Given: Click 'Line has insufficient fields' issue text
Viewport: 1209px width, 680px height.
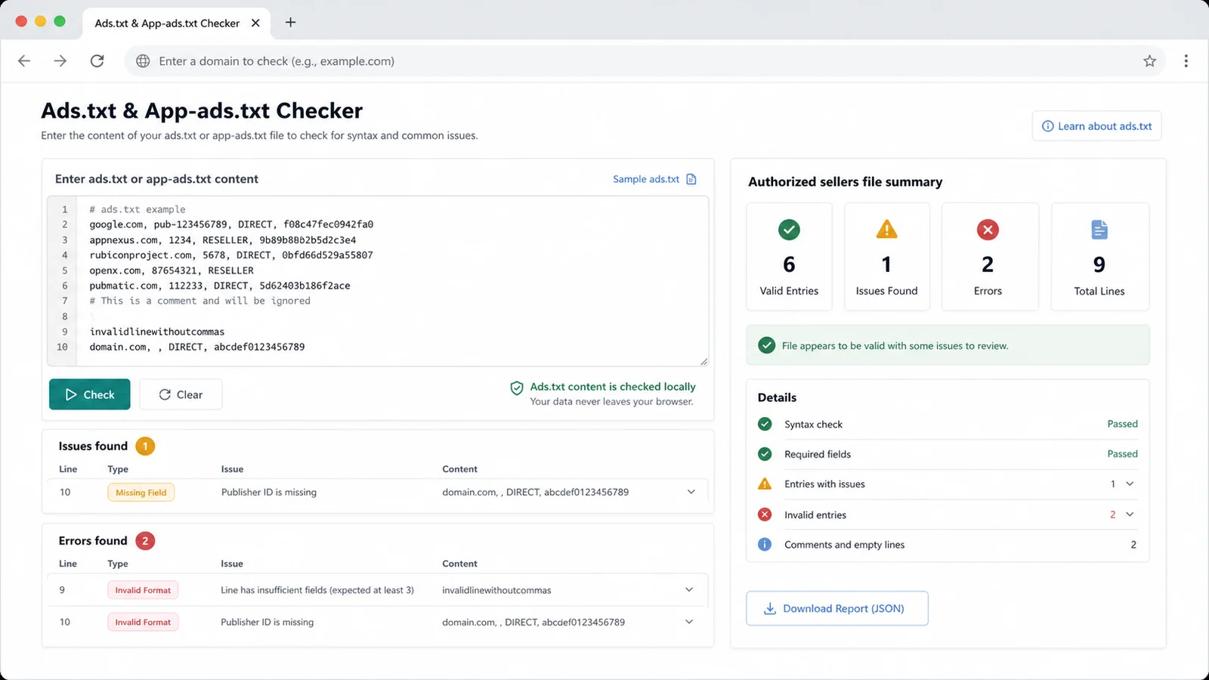Looking at the screenshot, I should tap(317, 590).
